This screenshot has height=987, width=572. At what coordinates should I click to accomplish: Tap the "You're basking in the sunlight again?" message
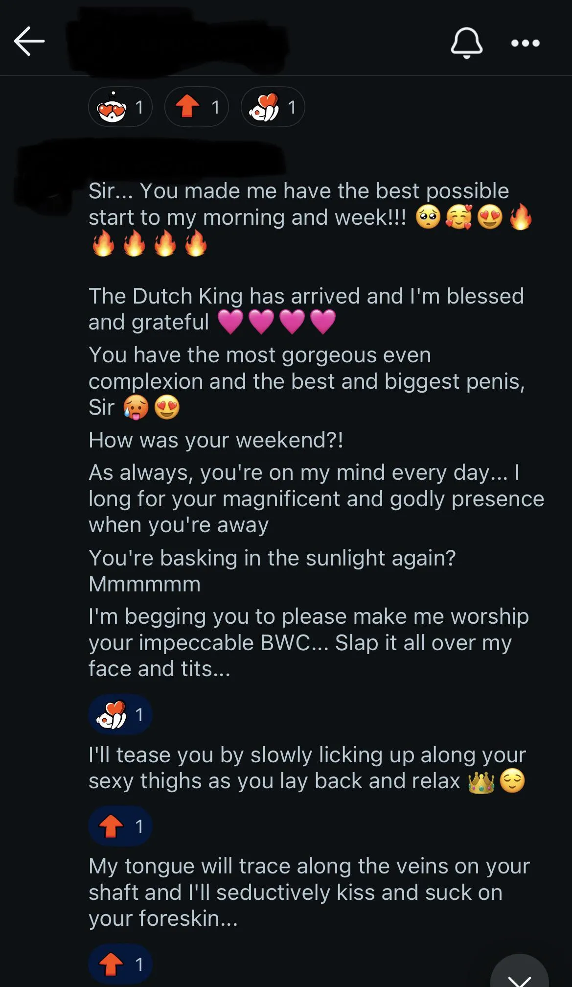click(272, 571)
